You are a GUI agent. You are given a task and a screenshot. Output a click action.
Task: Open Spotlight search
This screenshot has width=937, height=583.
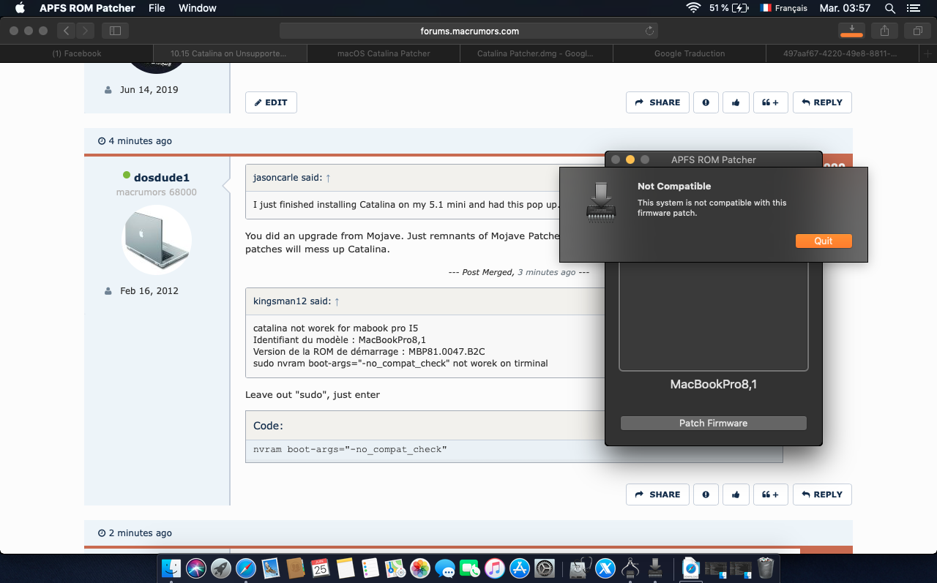[x=890, y=8]
